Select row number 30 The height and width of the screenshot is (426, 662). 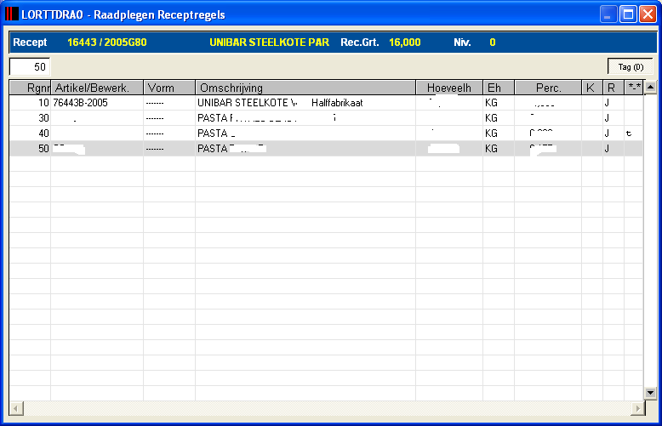pyautogui.click(x=43, y=118)
